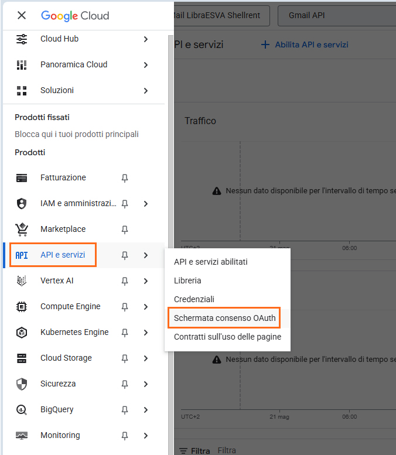Unpin API e servizi product
Screen dimensions: 396x455
[124, 255]
